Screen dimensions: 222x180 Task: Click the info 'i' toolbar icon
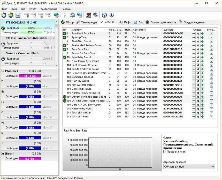pos(112,15)
